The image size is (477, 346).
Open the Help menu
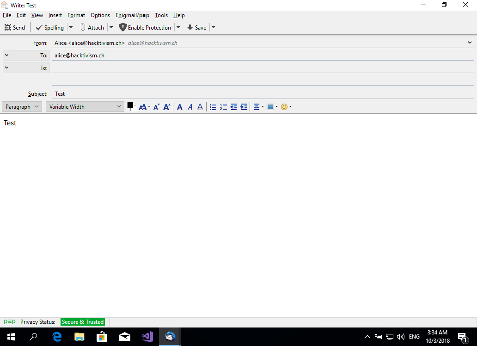point(179,15)
